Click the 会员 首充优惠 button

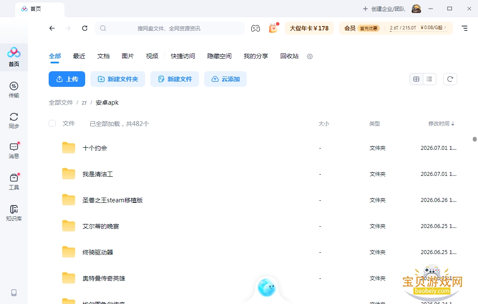362,28
